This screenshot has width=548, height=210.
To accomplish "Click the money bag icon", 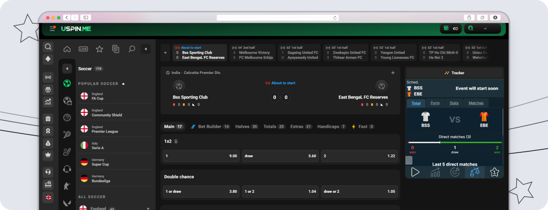I will pos(48,143).
